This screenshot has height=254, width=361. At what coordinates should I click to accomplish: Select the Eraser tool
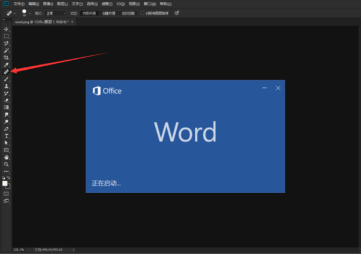[x=6, y=101]
